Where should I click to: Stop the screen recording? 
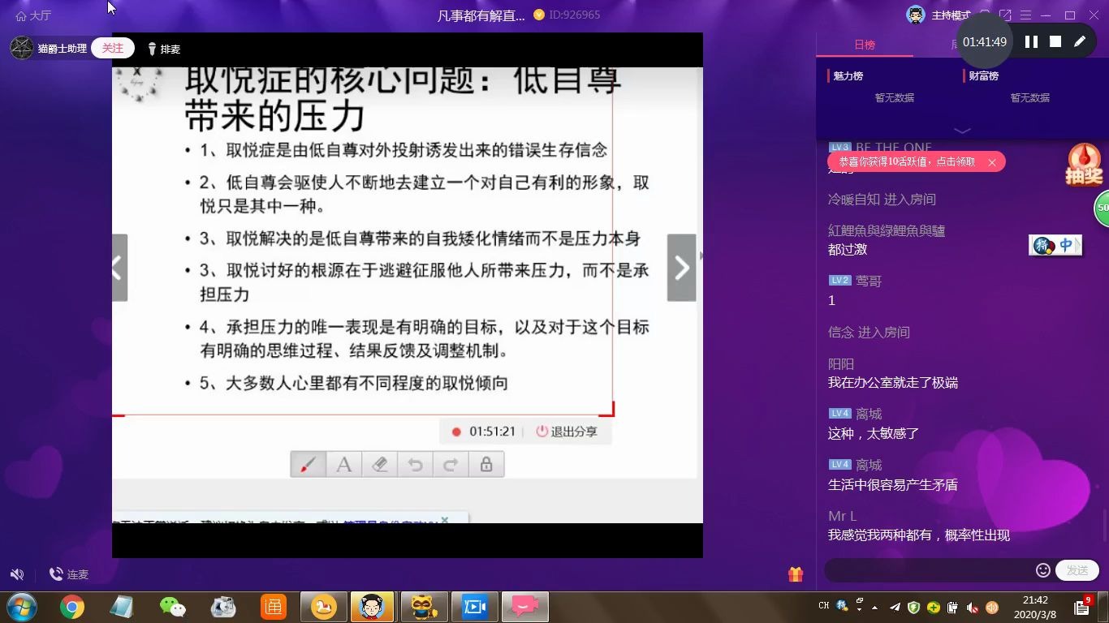pos(1055,41)
